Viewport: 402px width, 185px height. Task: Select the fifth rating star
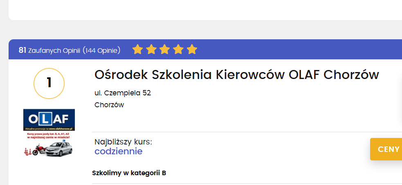(192, 50)
